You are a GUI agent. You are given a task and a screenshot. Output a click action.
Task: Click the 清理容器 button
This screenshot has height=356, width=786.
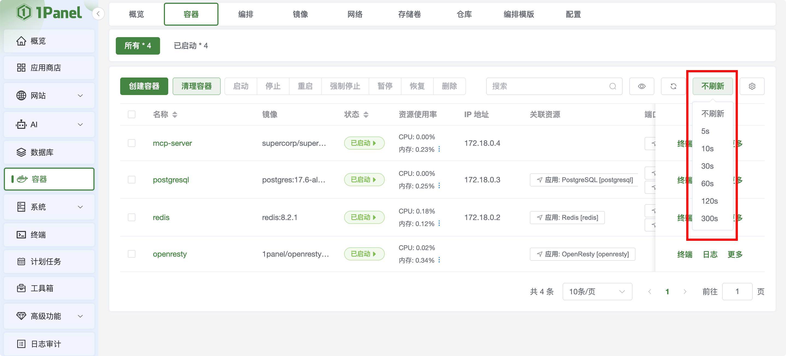tap(197, 86)
